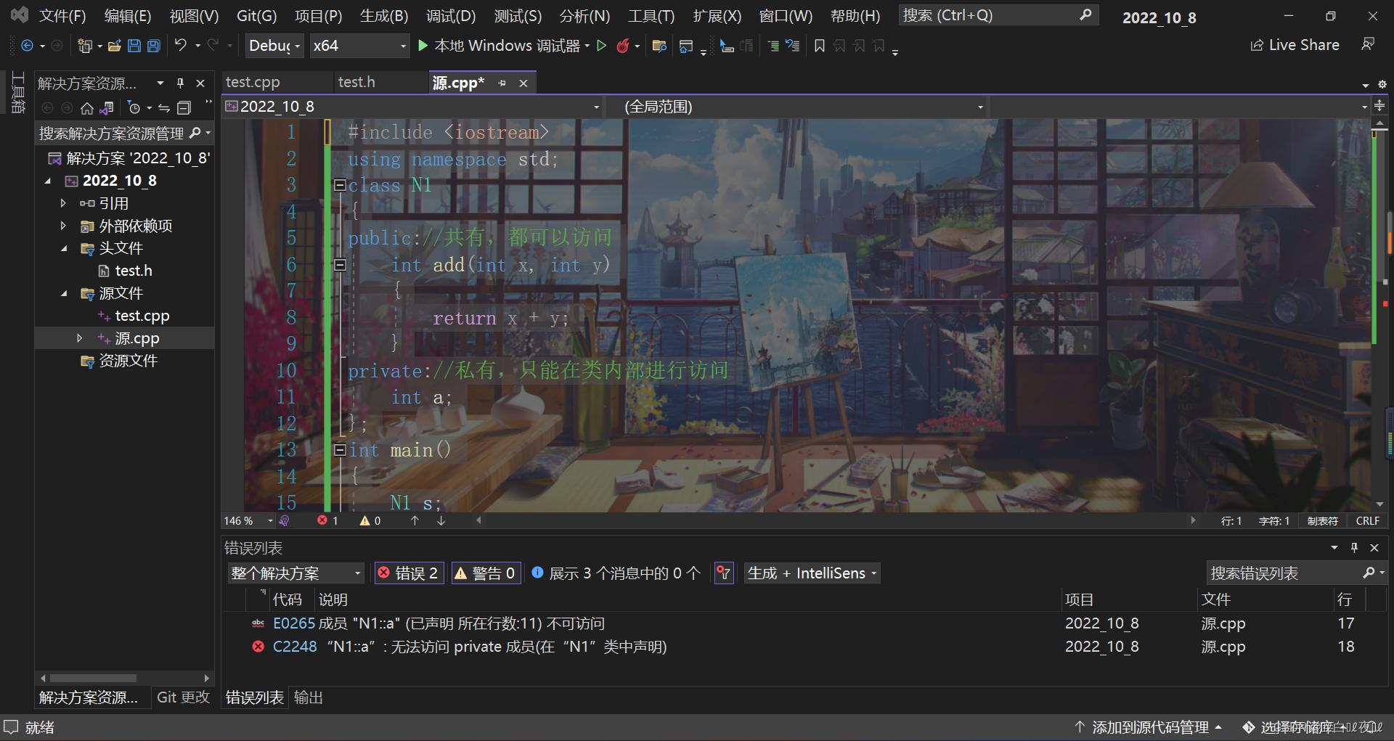
Task: Click the 146 % zoom level dropdown
Action: point(248,521)
